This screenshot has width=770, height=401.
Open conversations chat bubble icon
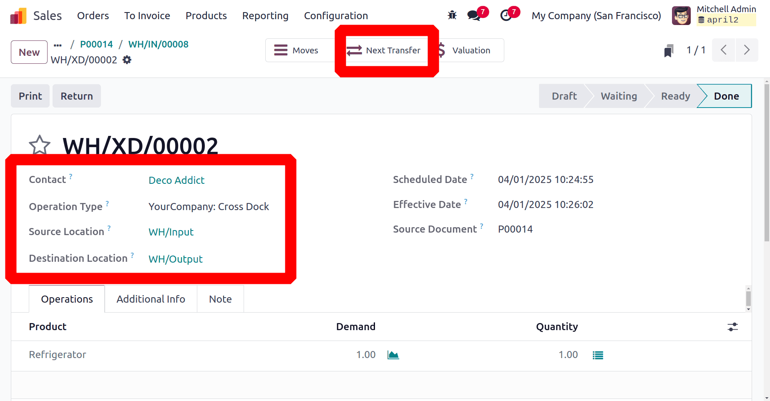[473, 15]
